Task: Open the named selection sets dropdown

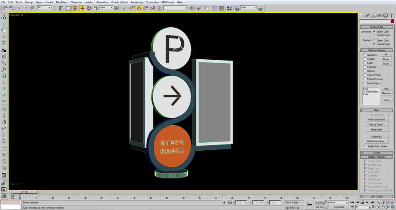Action: coord(176,7)
